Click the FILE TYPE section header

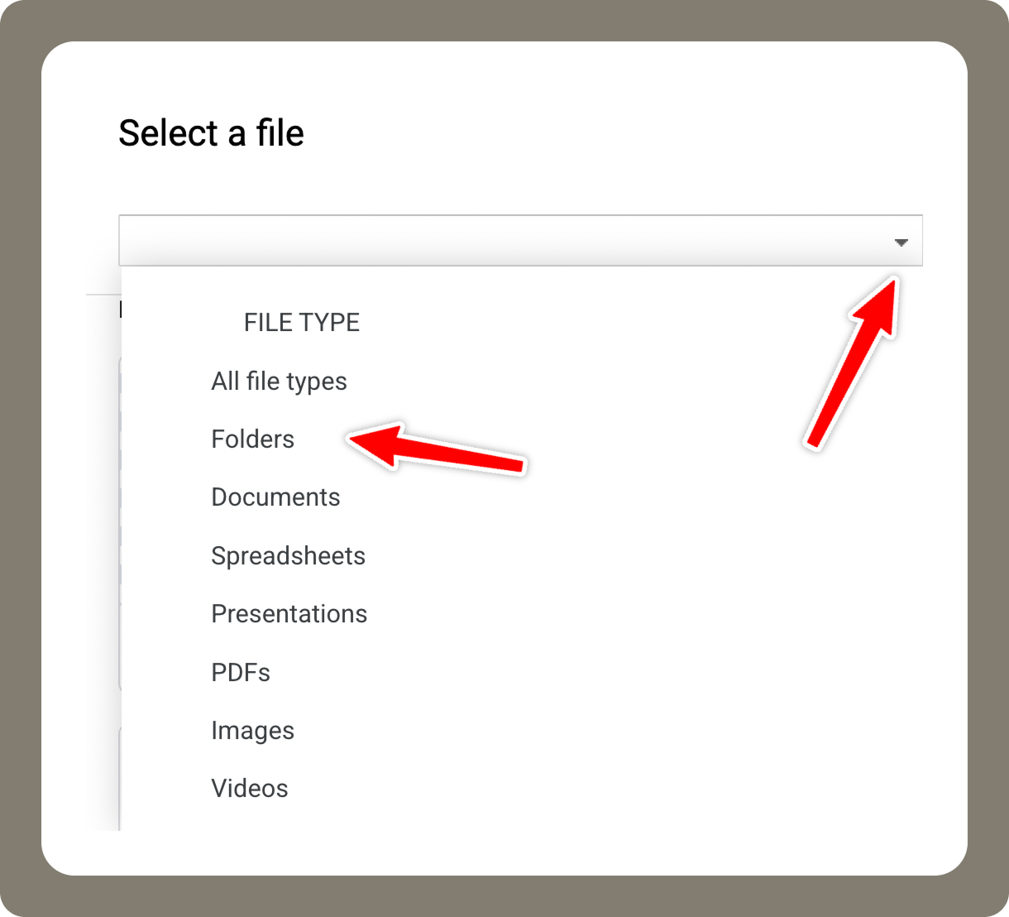pyautogui.click(x=302, y=322)
